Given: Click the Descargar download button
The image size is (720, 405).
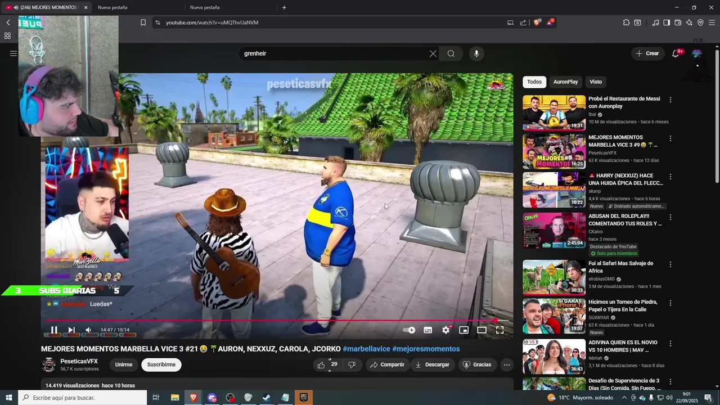Looking at the screenshot, I should tap(433, 364).
